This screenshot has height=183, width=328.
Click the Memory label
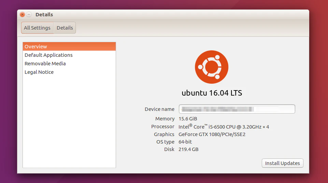[x=165, y=119]
